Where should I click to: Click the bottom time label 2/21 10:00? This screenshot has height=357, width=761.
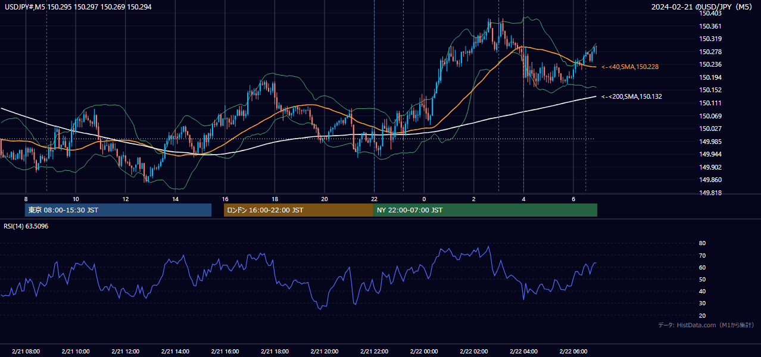tap(76, 352)
